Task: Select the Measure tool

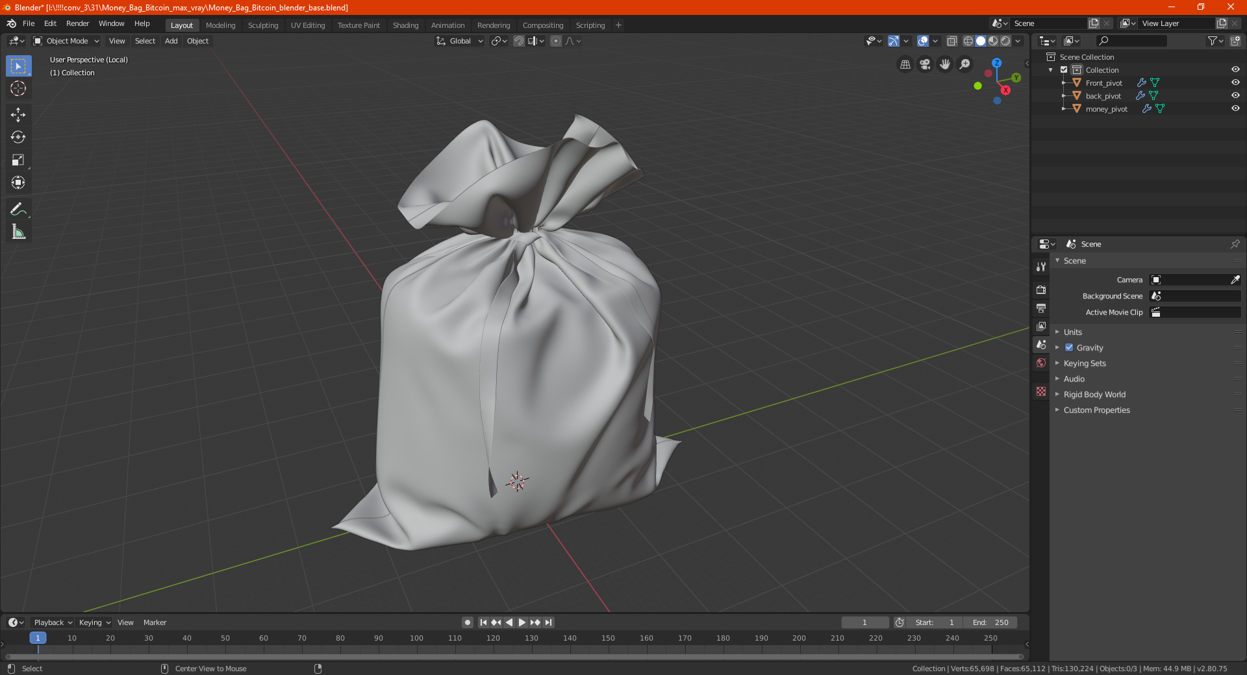Action: coord(18,232)
